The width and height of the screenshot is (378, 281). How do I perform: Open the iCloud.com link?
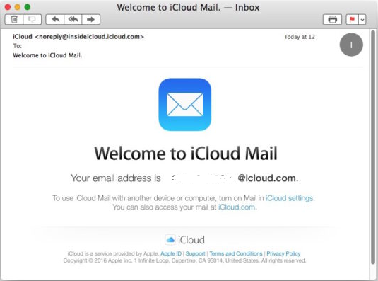tap(237, 207)
